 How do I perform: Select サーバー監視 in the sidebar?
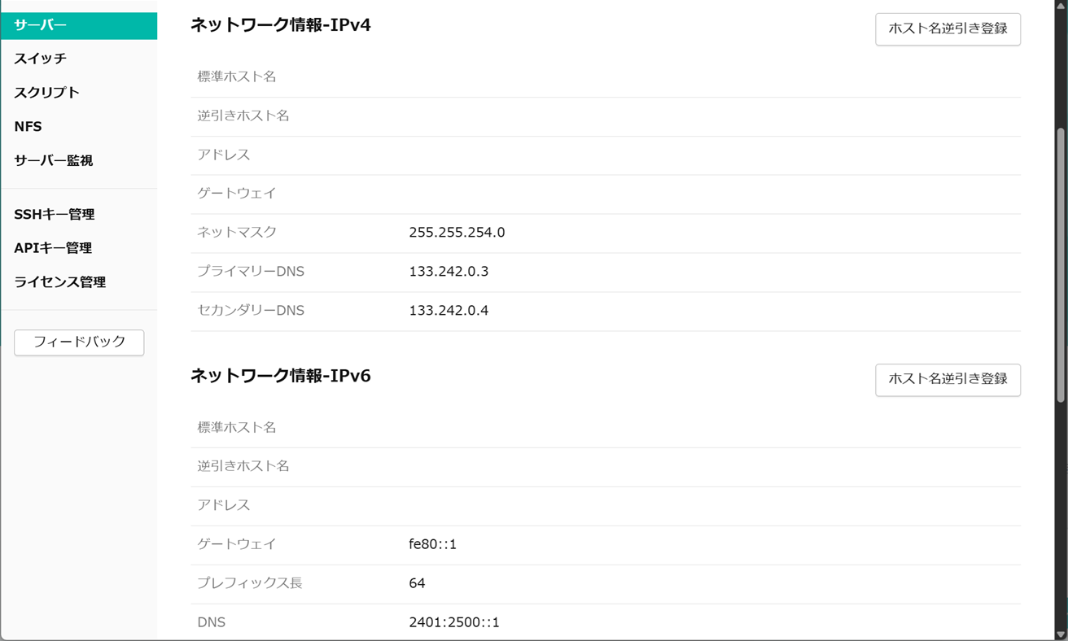click(x=54, y=161)
